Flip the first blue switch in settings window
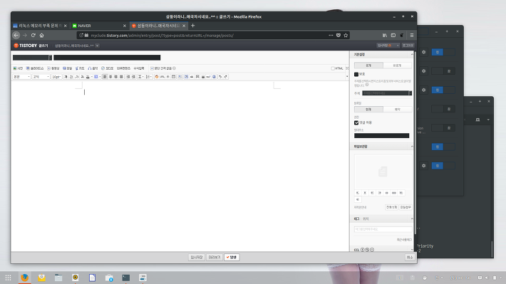506x284 pixels. 443,52
